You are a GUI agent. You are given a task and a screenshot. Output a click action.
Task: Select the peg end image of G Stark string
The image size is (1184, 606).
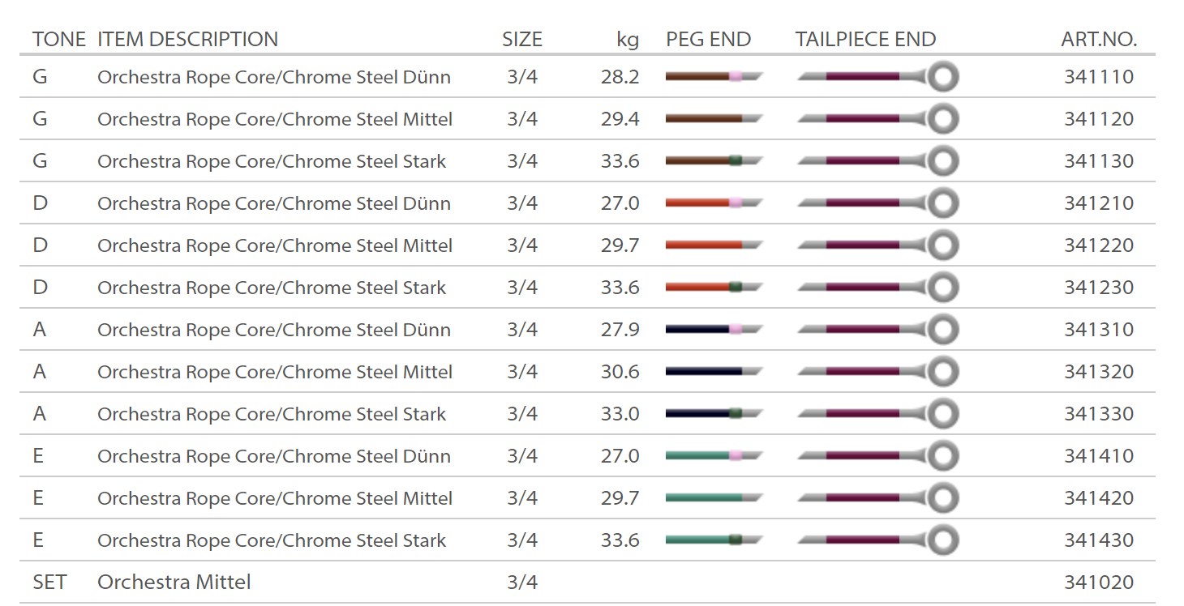tap(713, 161)
